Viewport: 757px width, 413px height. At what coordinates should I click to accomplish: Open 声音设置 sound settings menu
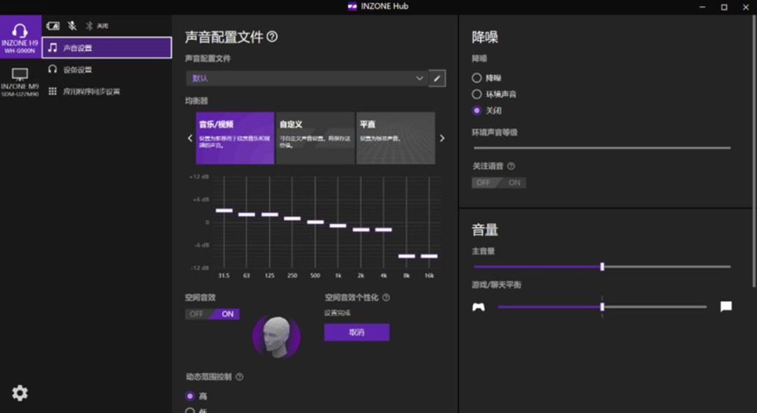pyautogui.click(x=107, y=48)
